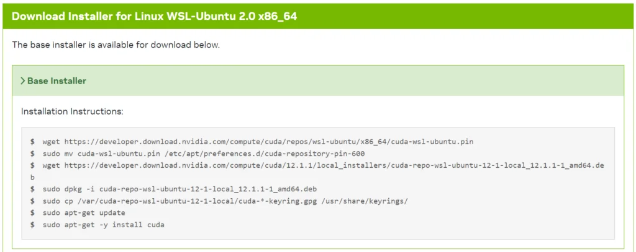Screen dimensions: 636x252
Task: Click the dollar prompt before first wget
Action: tap(32, 142)
